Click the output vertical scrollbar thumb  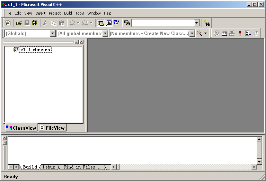(259, 150)
